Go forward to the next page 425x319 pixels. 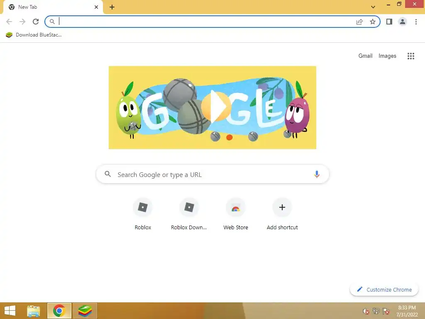pyautogui.click(x=22, y=22)
